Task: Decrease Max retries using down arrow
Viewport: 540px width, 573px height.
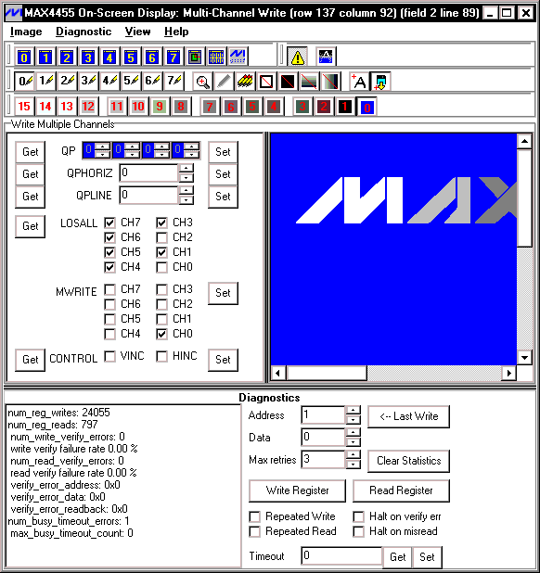Action: tap(353, 465)
